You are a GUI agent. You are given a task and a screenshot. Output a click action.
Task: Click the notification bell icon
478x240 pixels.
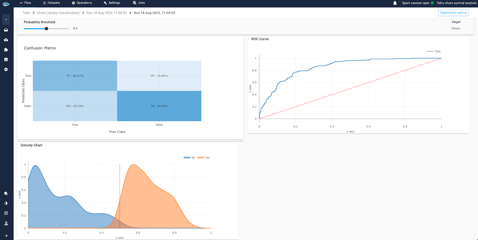pos(395,3)
